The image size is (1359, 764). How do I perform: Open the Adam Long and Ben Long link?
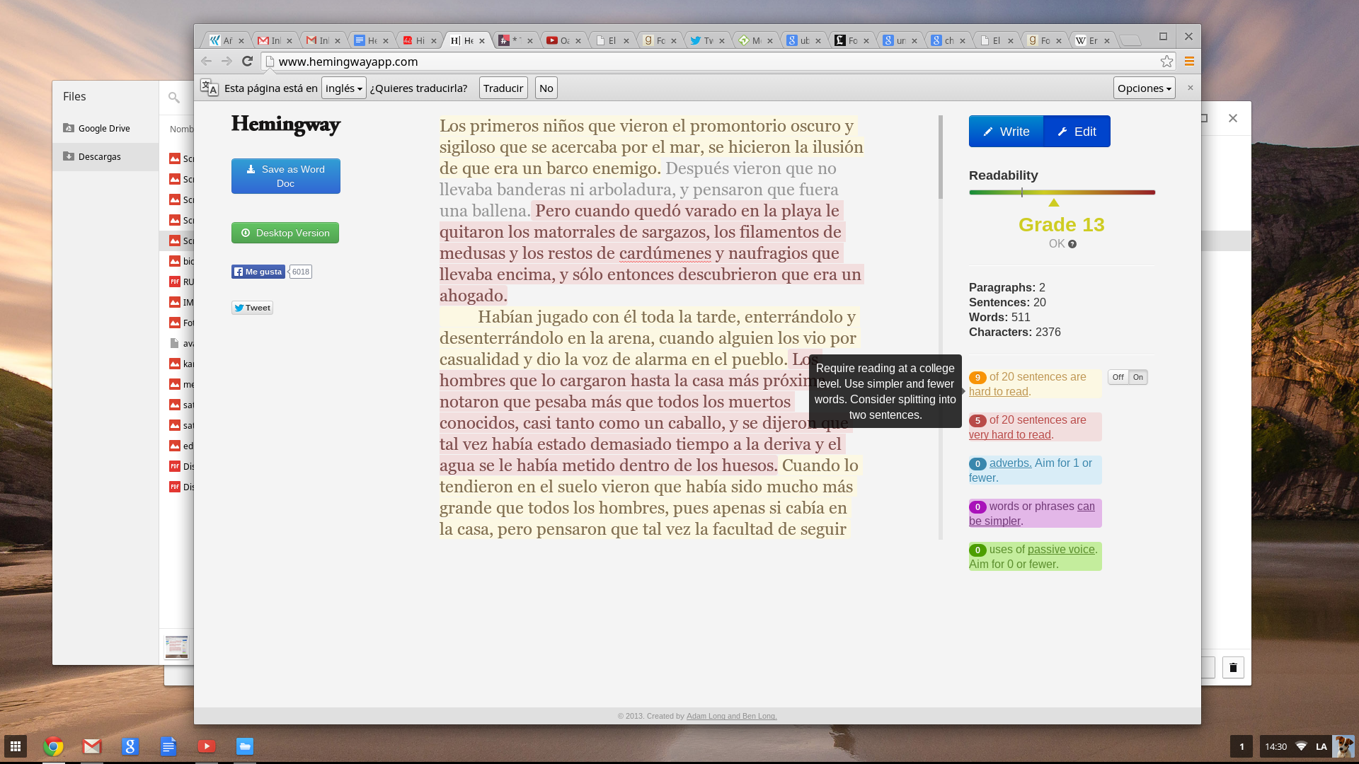731,716
